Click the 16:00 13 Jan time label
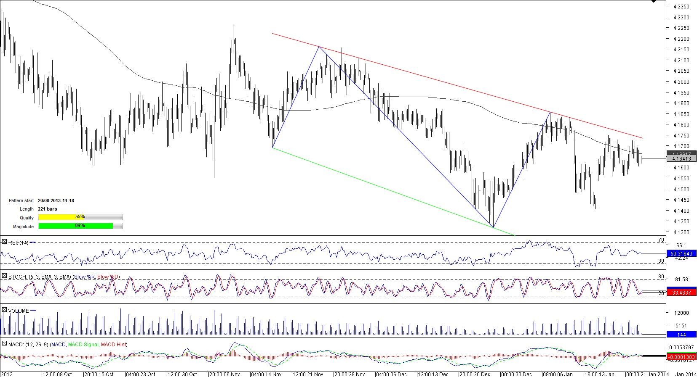The height and width of the screenshot is (377, 697). (600, 374)
